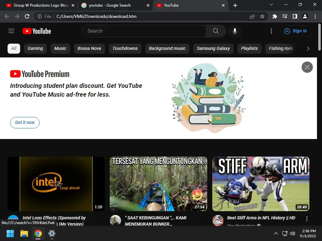Viewport: 322px width, 241px height.
Task: Close the Group W Productions tab
Action: click(x=73, y=5)
